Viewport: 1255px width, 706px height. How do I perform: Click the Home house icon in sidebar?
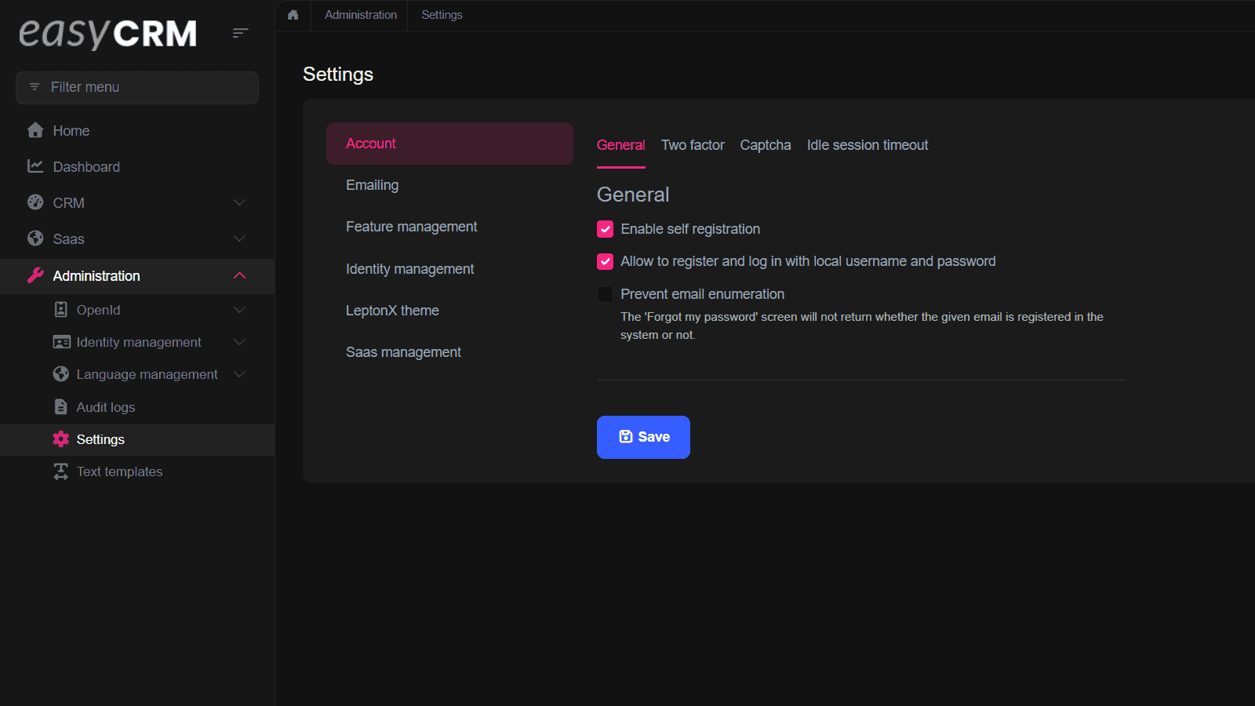coord(35,130)
